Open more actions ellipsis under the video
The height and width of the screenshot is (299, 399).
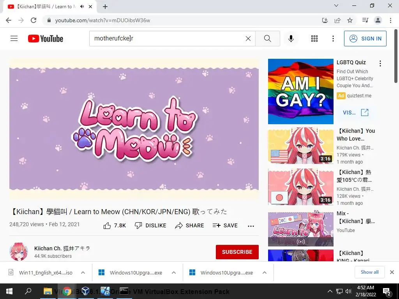coord(251,226)
